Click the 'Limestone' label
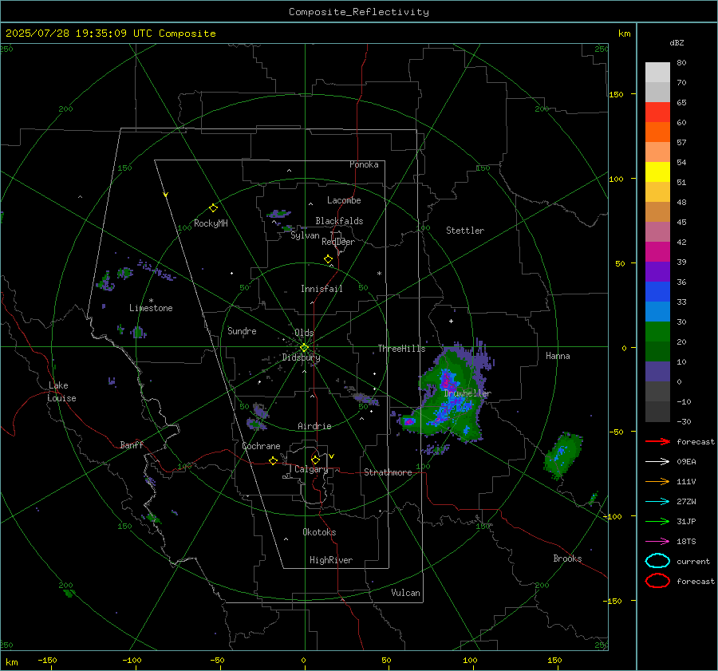 (x=151, y=308)
